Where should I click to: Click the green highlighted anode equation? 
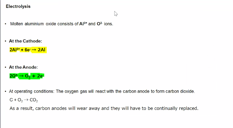pos(27,76)
